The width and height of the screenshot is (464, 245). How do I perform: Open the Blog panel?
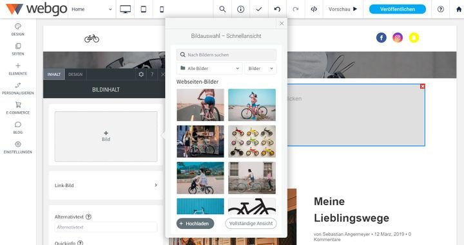[x=18, y=128]
